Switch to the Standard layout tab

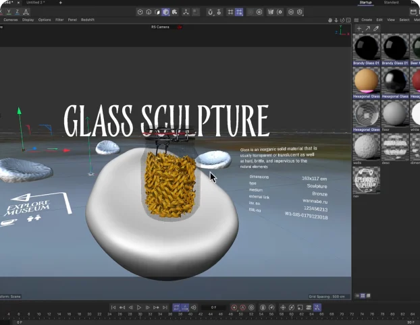pos(391,3)
